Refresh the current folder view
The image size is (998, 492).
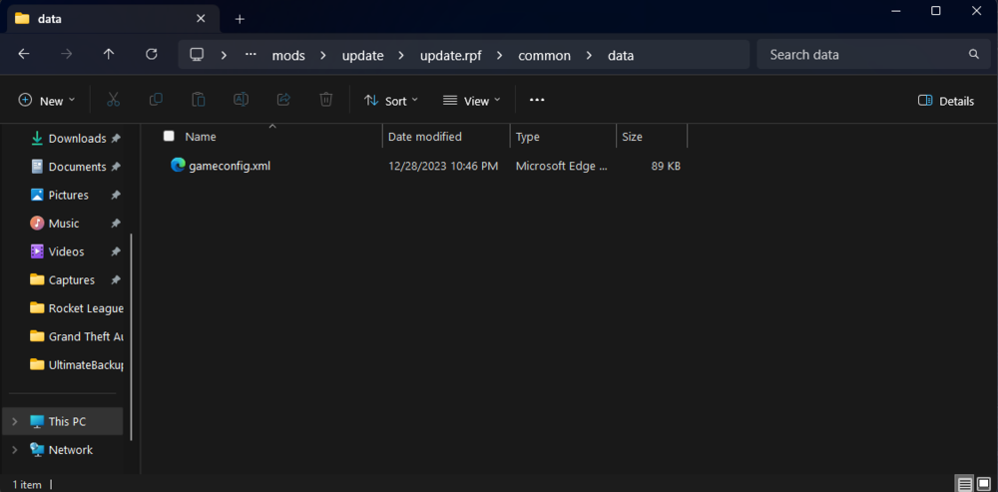pyautogui.click(x=152, y=55)
